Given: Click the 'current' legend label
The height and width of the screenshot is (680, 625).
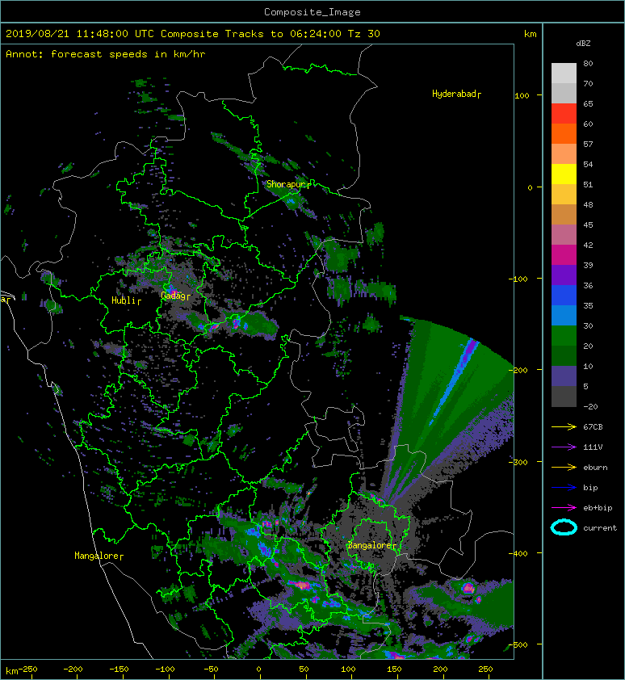Looking at the screenshot, I should 600,528.
